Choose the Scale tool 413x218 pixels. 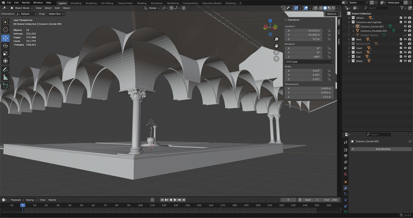tap(5, 53)
